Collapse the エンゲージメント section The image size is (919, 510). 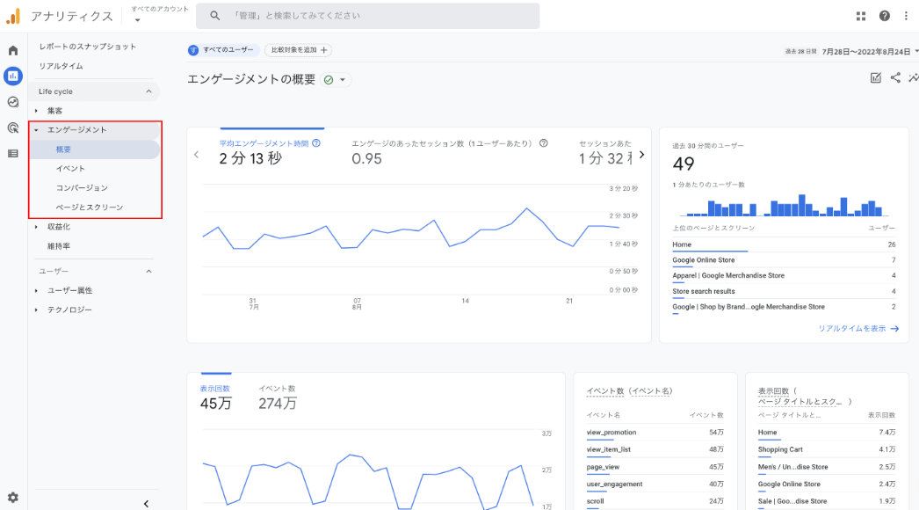pyautogui.click(x=36, y=130)
